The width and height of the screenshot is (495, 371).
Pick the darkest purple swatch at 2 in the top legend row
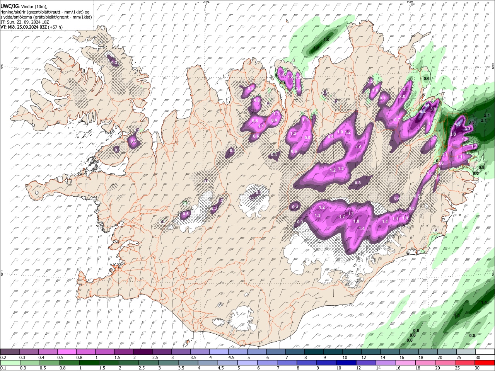point(142,352)
